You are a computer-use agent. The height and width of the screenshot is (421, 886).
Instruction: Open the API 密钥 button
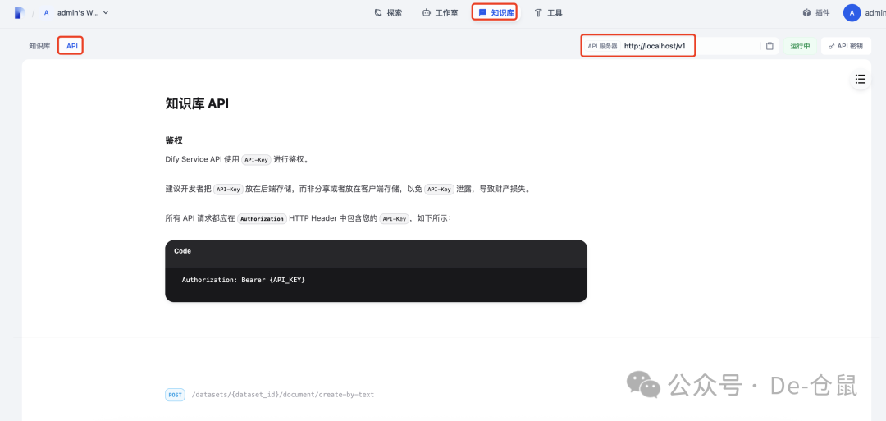(x=846, y=46)
